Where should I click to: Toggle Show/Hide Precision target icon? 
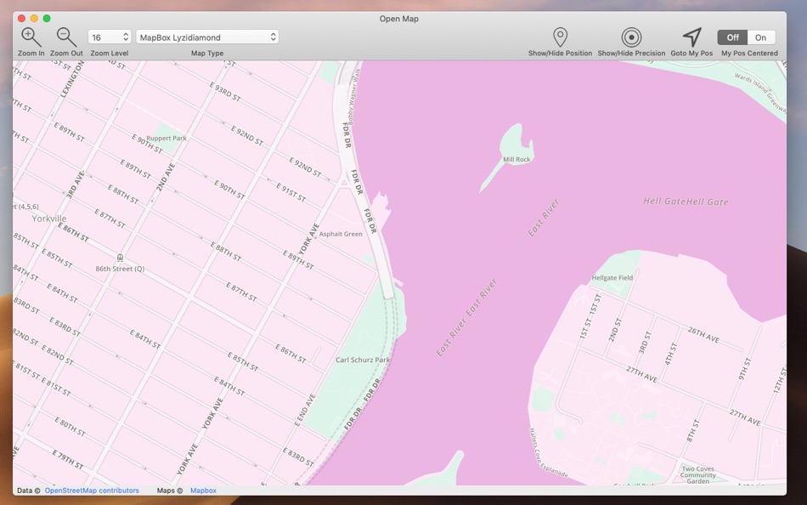(631, 37)
